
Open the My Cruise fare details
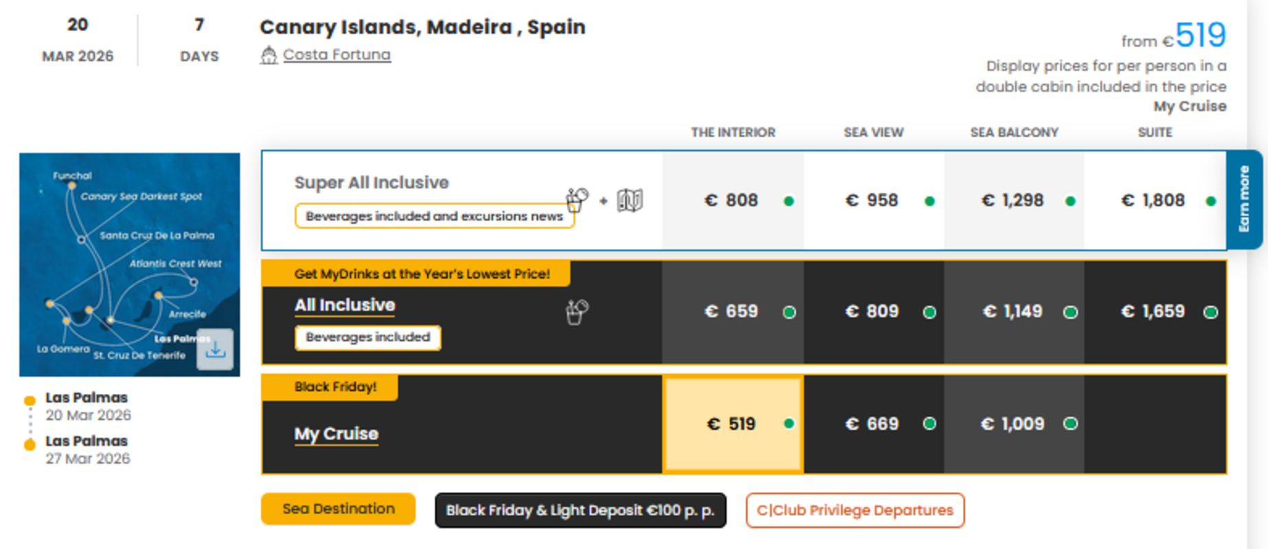[x=337, y=434]
